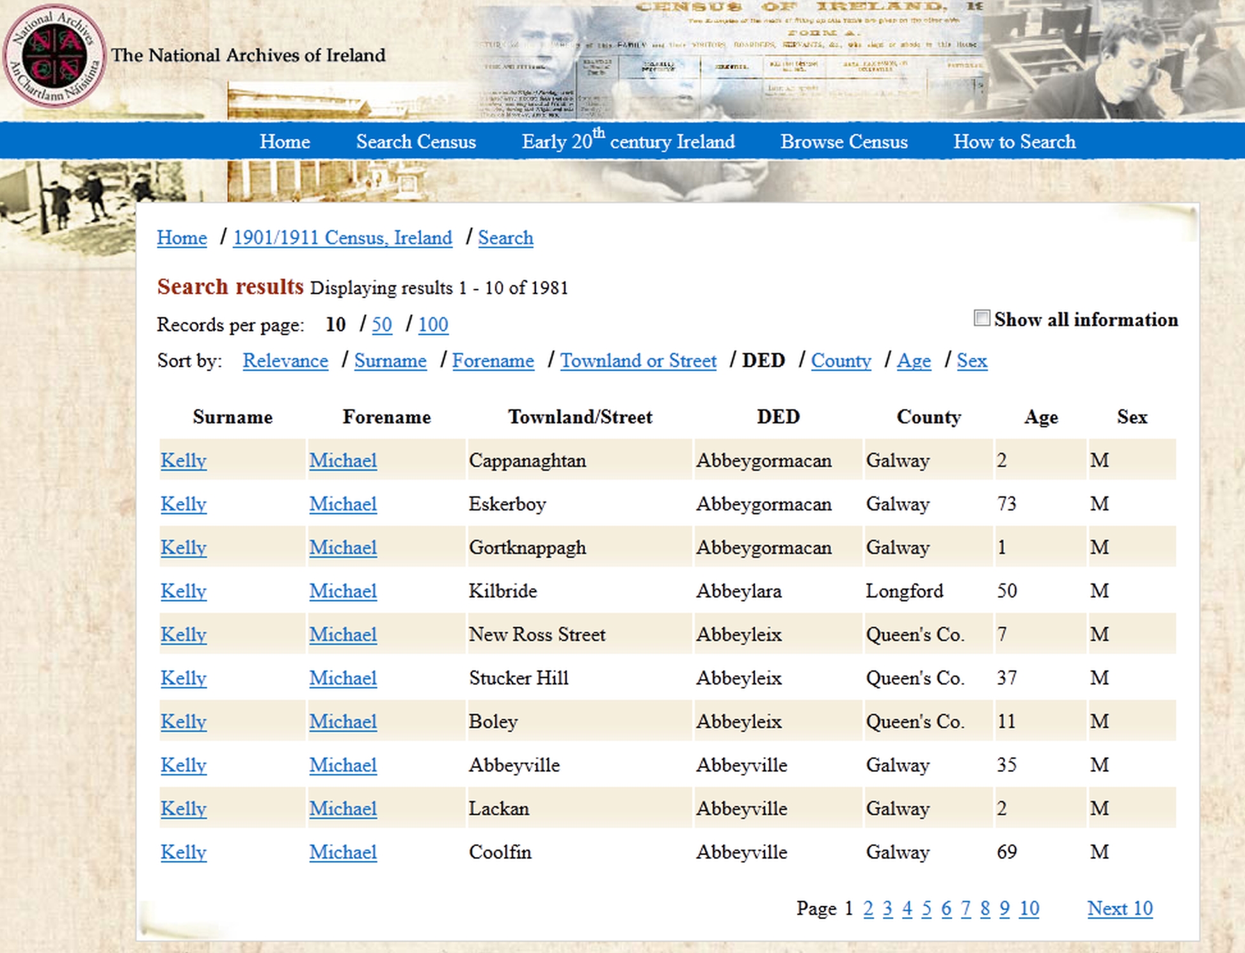1245x953 pixels.
Task: Click the Surname column header
Action: point(233,416)
